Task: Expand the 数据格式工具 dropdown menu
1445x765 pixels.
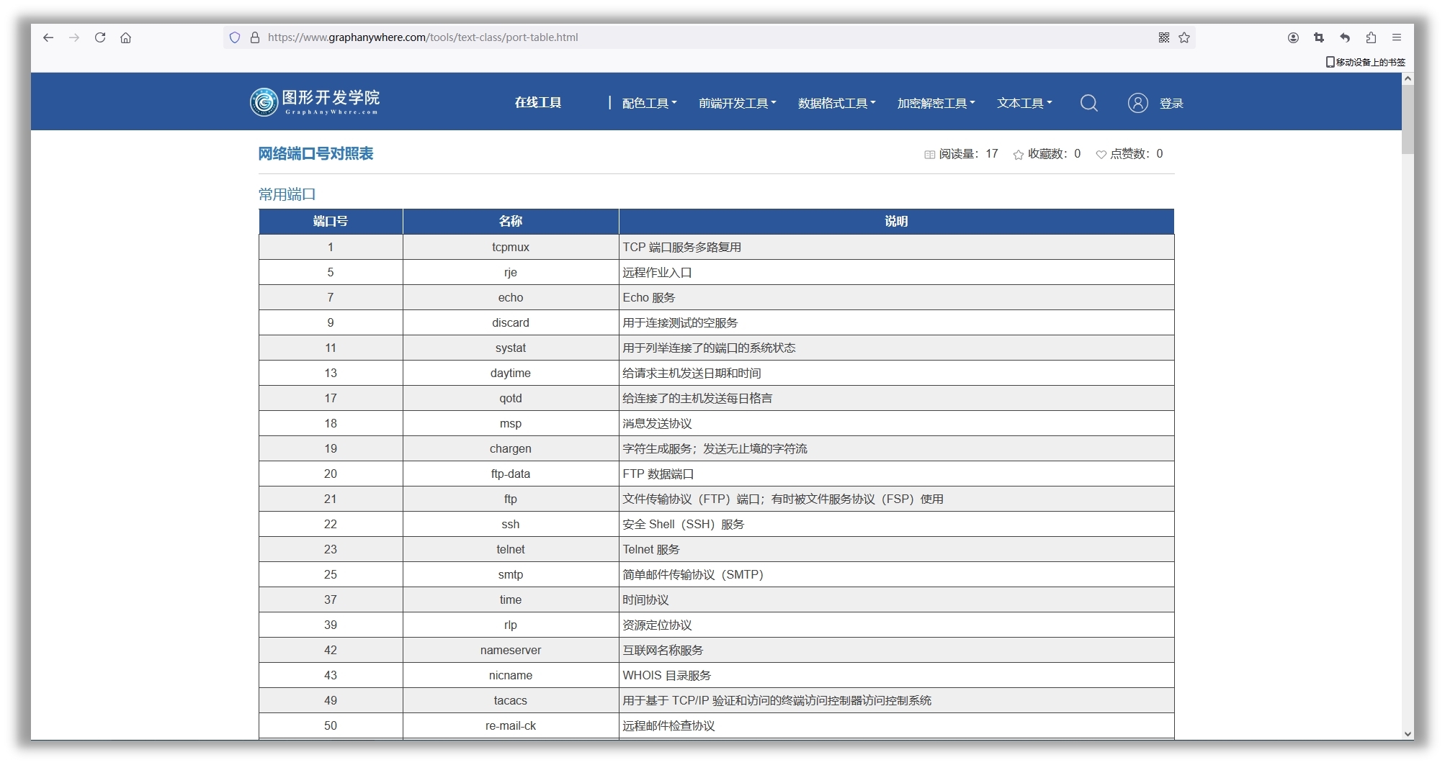Action: (x=836, y=103)
